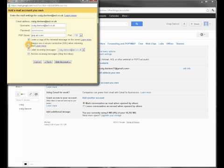Toggle always use secure connection (SSL) checkbox
Image resolution: width=224 pixels, height=168 pixels.
(x=28, y=44)
